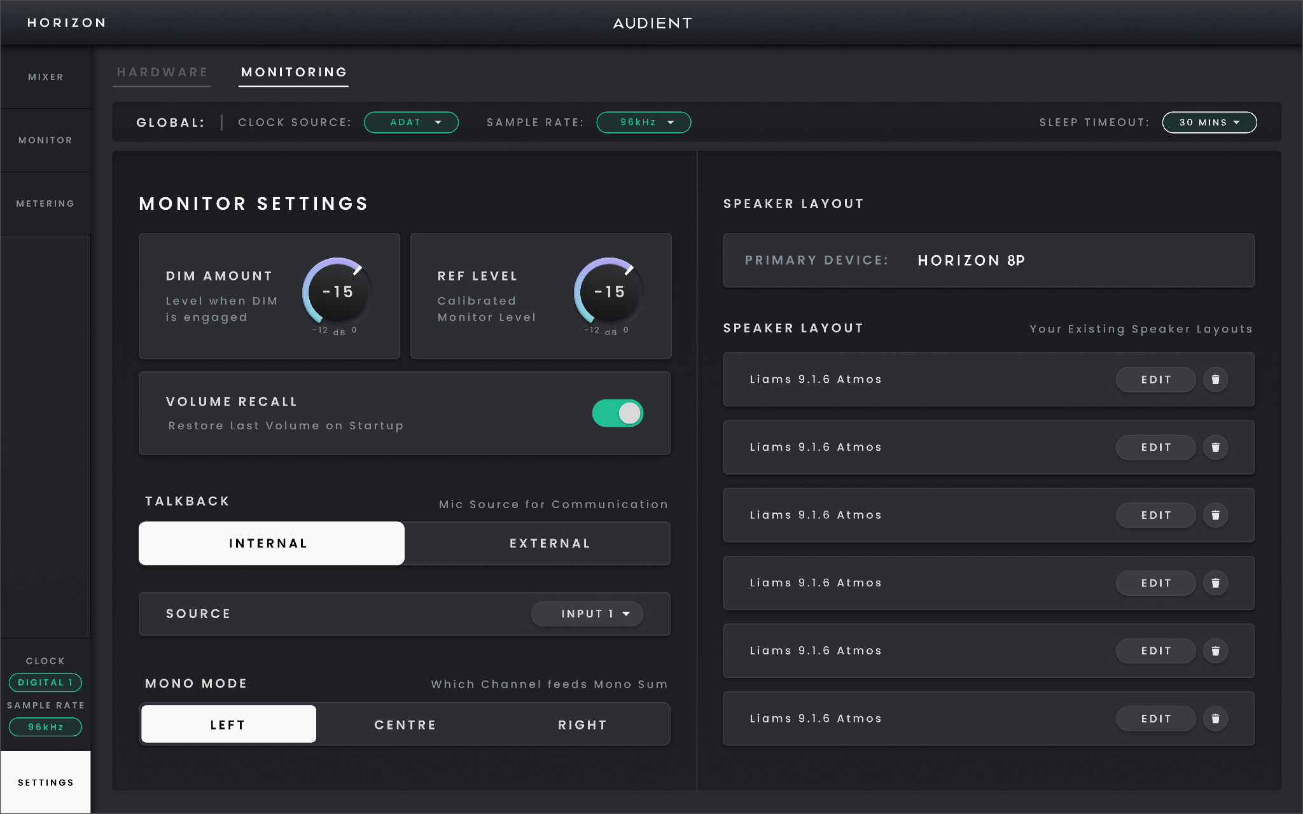Click the sidebar 96kHz sample rate indicator
Image resolution: width=1303 pixels, height=814 pixels.
click(45, 727)
